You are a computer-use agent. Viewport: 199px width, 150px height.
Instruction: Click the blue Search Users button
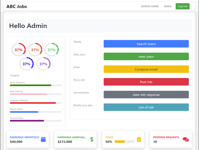point(146,44)
